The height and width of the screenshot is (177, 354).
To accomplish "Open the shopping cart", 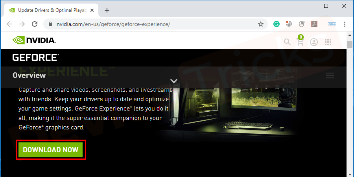I will (x=300, y=41).
